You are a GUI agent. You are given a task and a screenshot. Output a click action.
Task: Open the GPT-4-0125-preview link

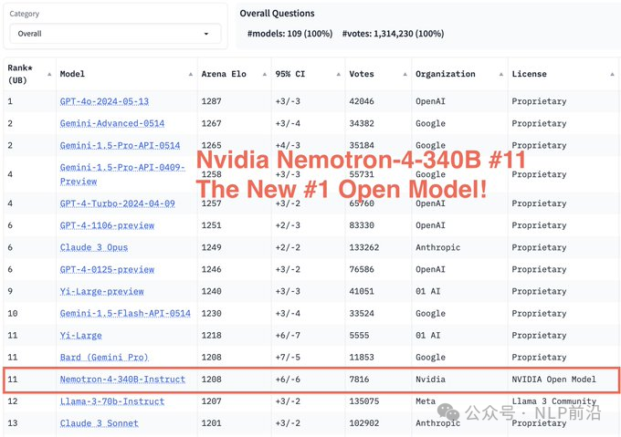coord(107,270)
